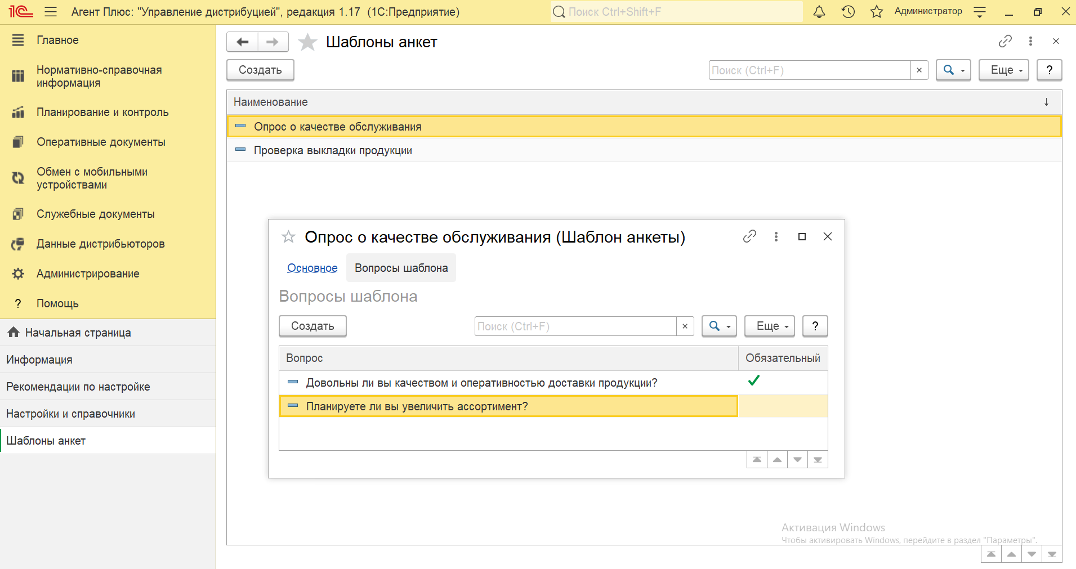This screenshot has width=1076, height=569.
Task: Click the Поиск field in Шаблоны анкет list
Action: pyautogui.click(x=810, y=70)
